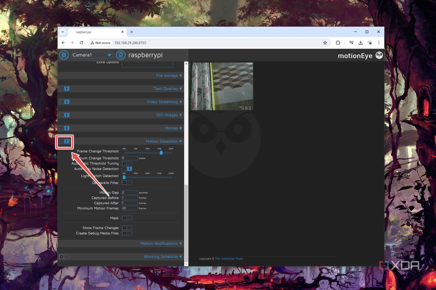Viewport: 436px width, 290px height.
Task: Open the browser profile avatar
Action: pos(370,43)
